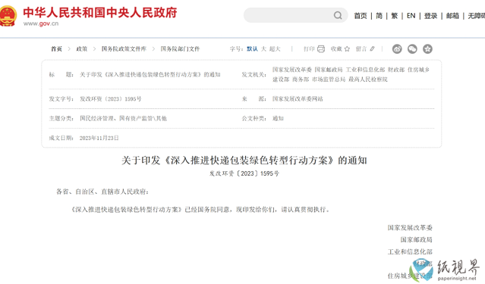The width and height of the screenshot is (485, 284).
Task: Click the Weibo share icon
Action: click(x=397, y=48)
